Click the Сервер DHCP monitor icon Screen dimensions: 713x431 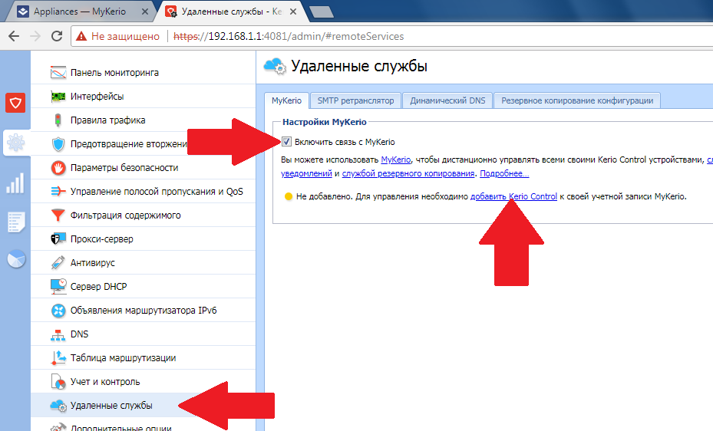(x=58, y=286)
